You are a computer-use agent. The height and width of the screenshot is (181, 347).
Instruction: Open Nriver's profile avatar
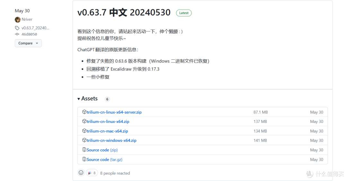click(17, 20)
